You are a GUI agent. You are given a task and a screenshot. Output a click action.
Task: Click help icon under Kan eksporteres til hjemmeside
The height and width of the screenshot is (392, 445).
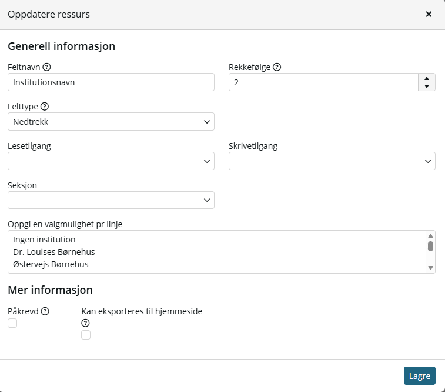(x=85, y=323)
